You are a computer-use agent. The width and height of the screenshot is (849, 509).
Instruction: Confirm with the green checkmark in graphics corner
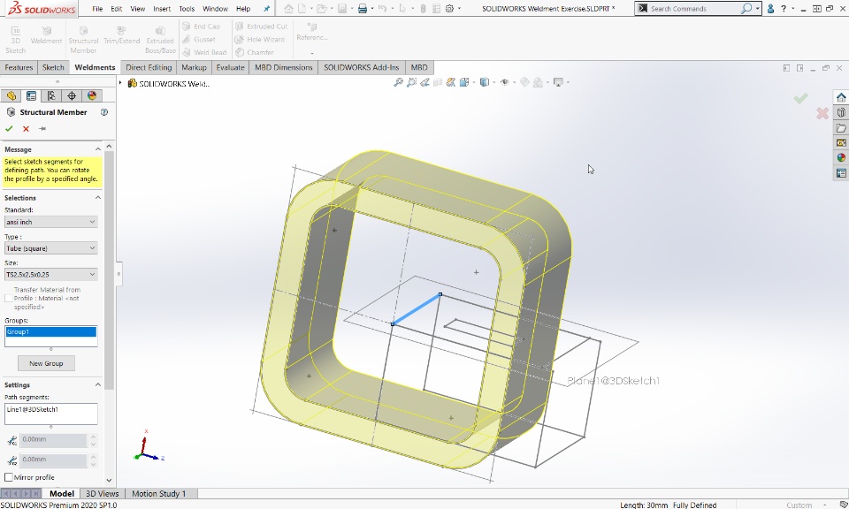click(x=801, y=98)
